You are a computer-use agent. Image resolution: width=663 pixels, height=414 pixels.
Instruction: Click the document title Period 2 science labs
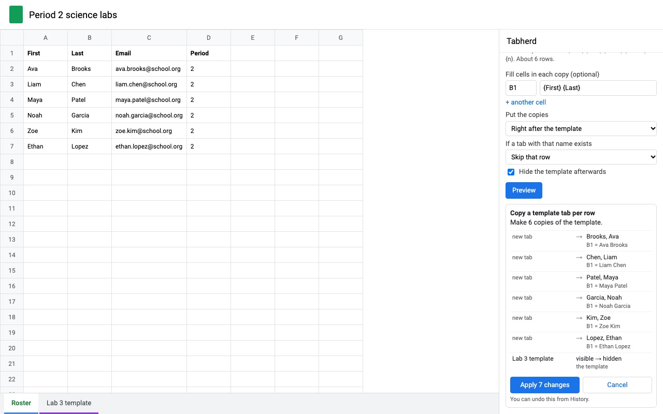[73, 15]
